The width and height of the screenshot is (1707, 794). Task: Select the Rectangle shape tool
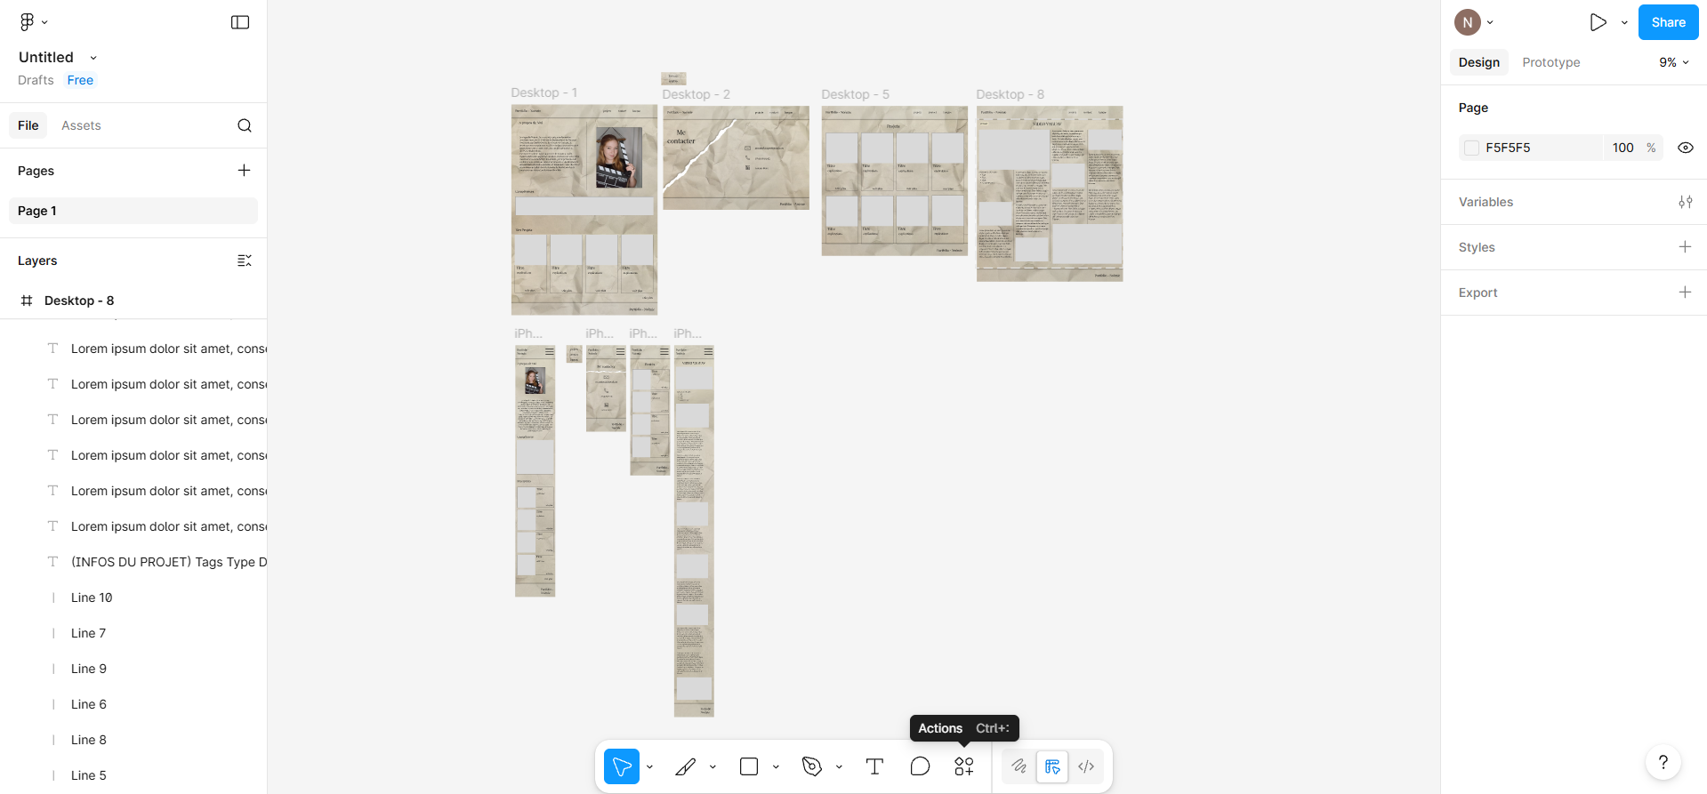tap(749, 766)
